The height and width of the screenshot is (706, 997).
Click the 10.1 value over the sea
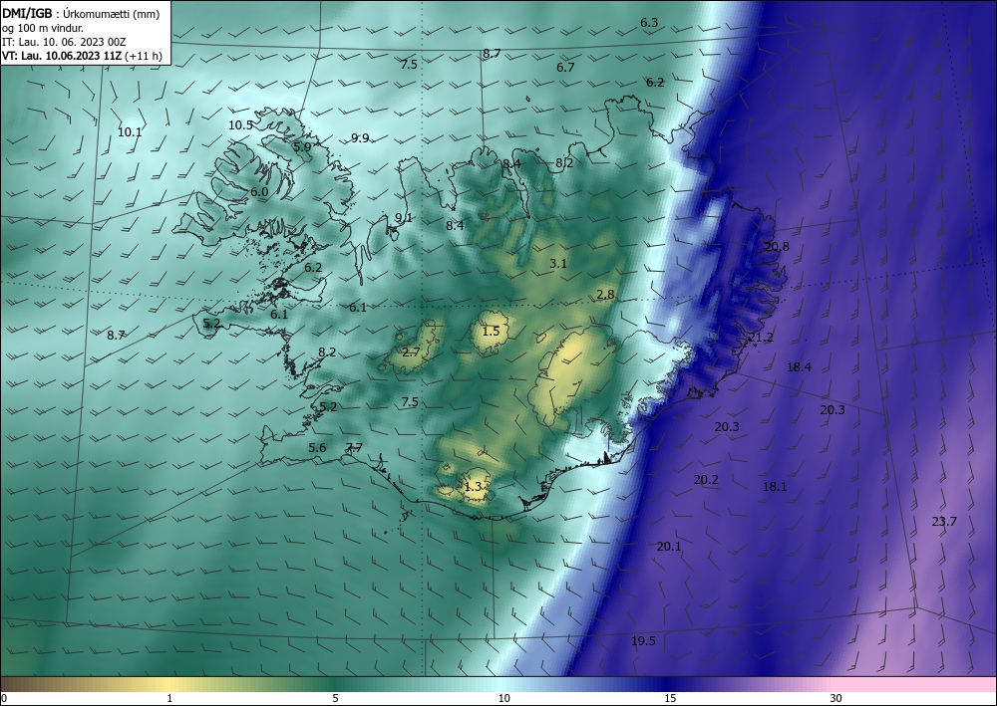pos(130,132)
